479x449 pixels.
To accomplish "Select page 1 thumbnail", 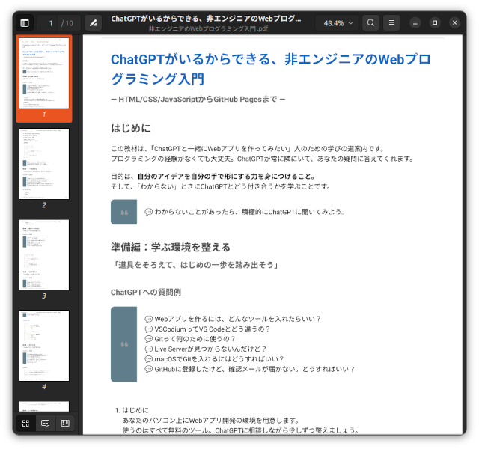I will [x=44, y=73].
